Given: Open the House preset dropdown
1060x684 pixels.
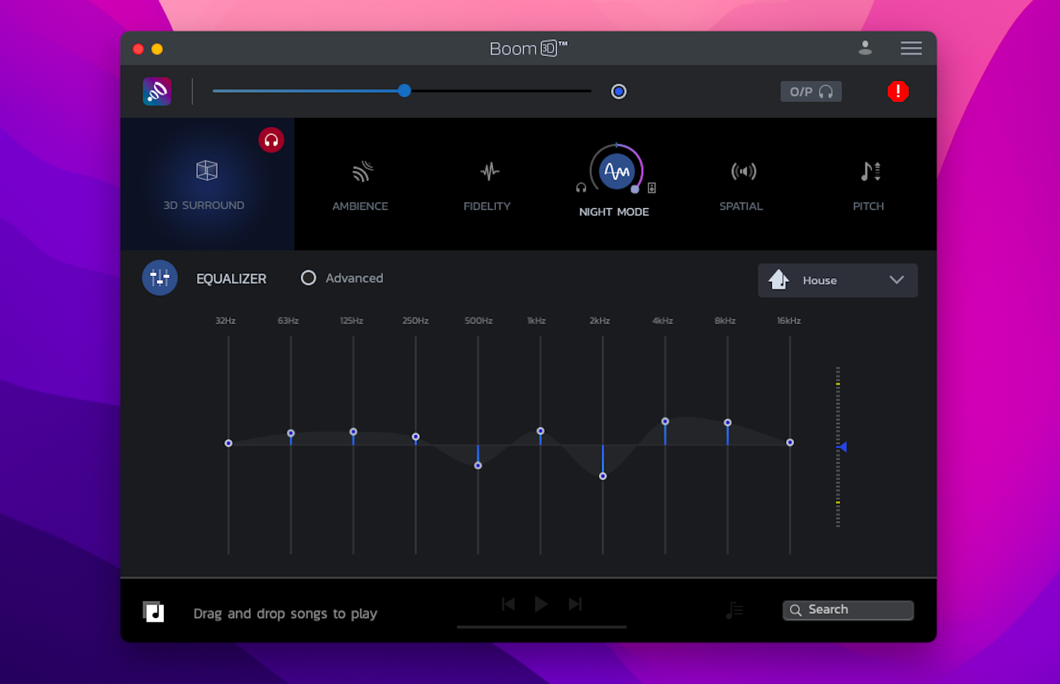Looking at the screenshot, I should (837, 280).
